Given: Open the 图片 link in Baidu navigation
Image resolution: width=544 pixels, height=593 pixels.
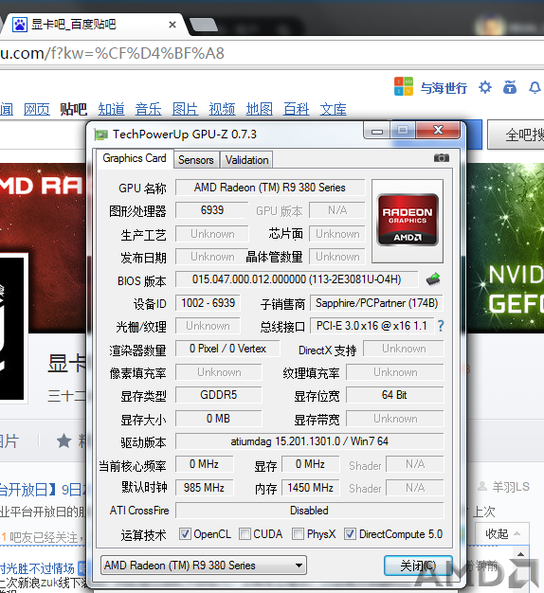Looking at the screenshot, I should [x=186, y=109].
